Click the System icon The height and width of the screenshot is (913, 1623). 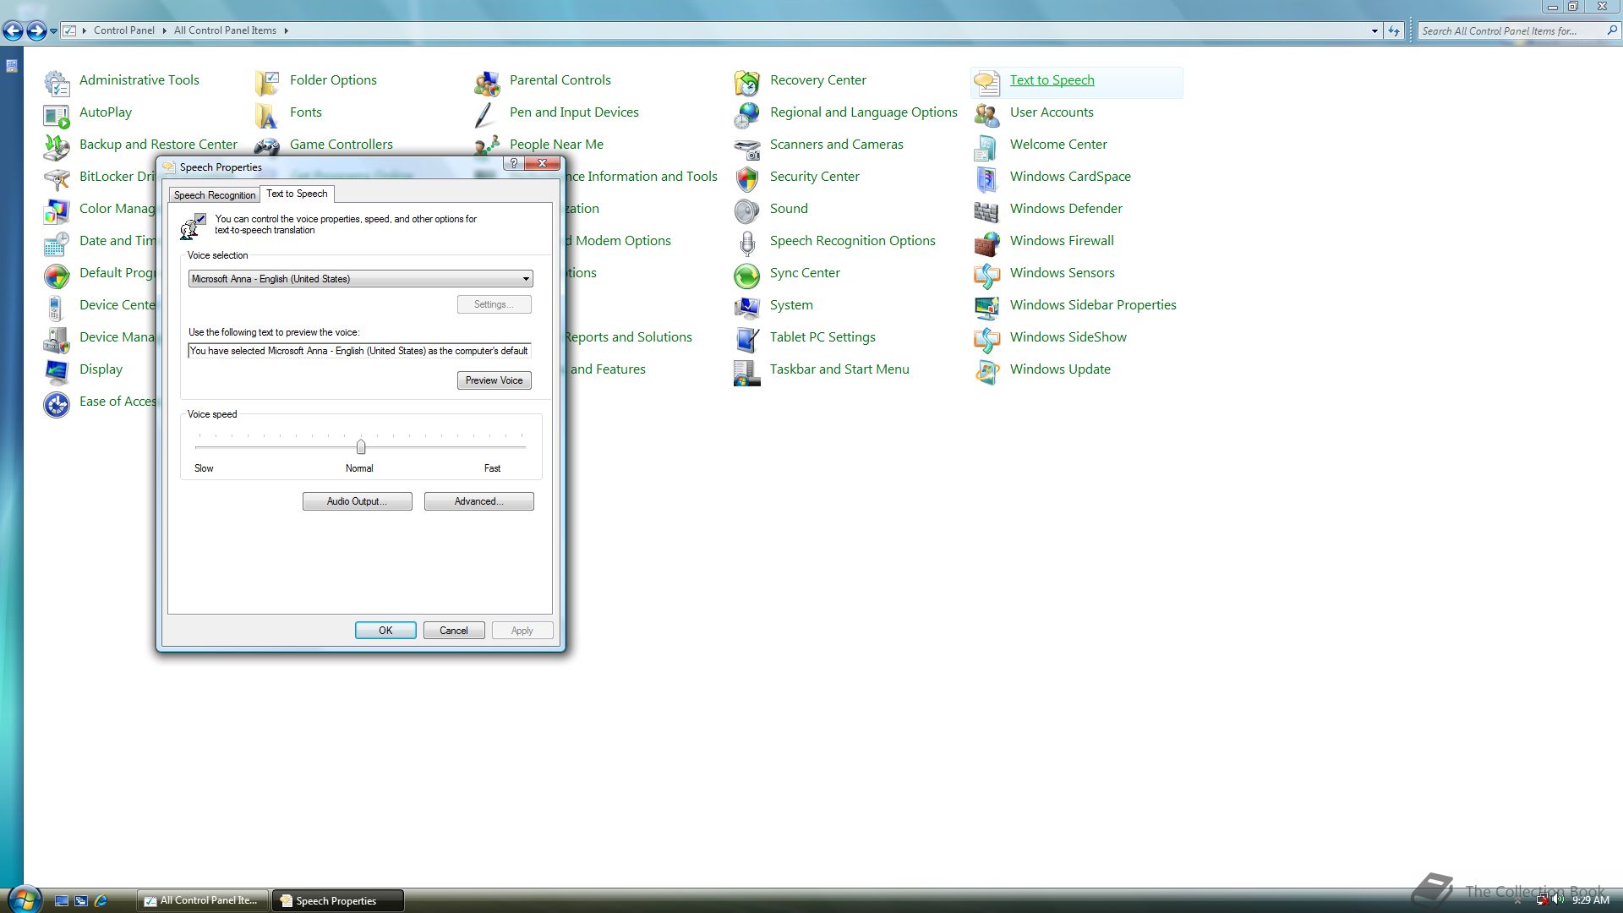tap(747, 307)
